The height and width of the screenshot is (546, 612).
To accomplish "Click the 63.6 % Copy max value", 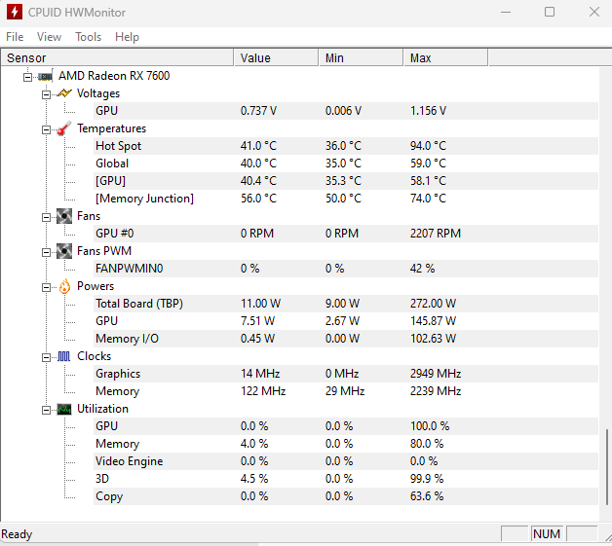I will coord(427,496).
